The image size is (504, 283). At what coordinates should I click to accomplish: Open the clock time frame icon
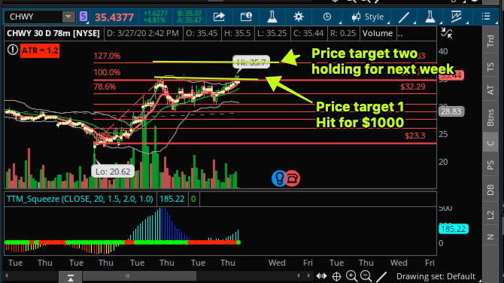(327, 17)
